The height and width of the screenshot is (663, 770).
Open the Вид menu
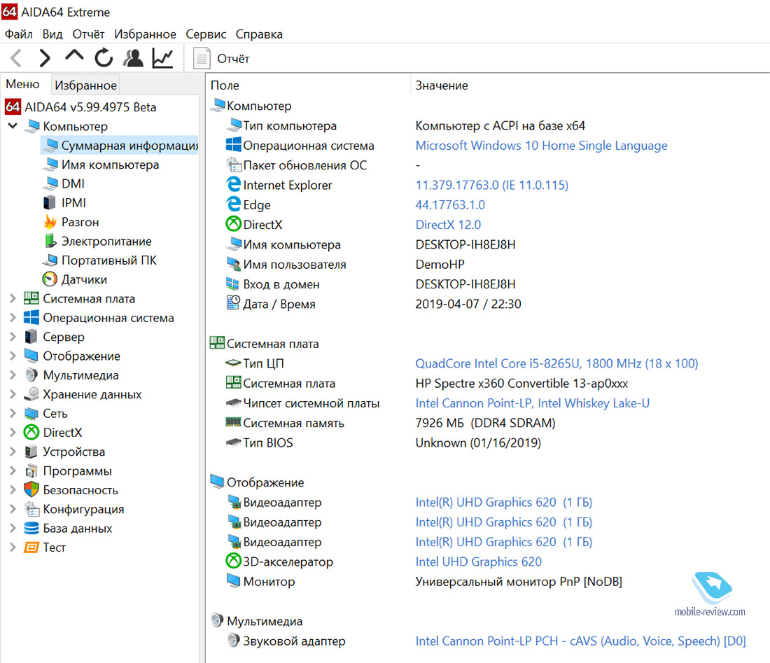click(52, 34)
